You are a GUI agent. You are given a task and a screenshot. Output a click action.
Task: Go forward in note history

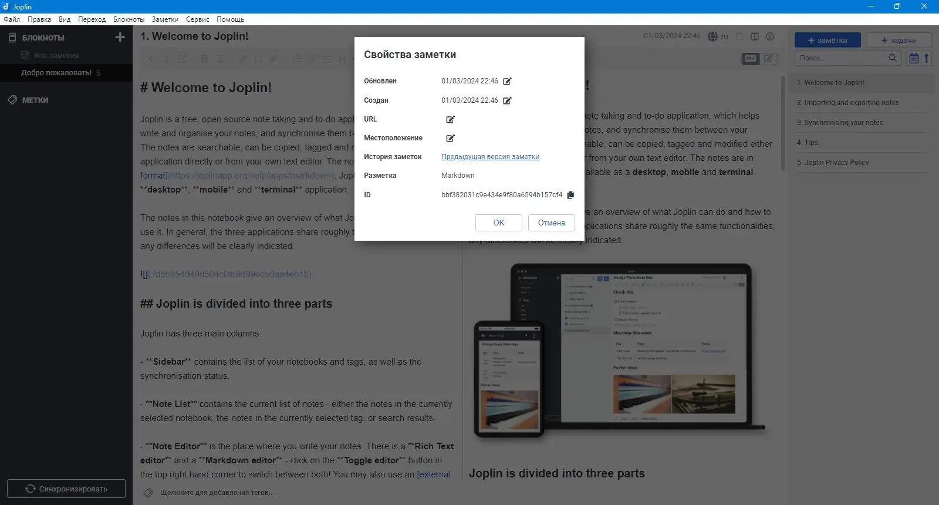click(166, 59)
